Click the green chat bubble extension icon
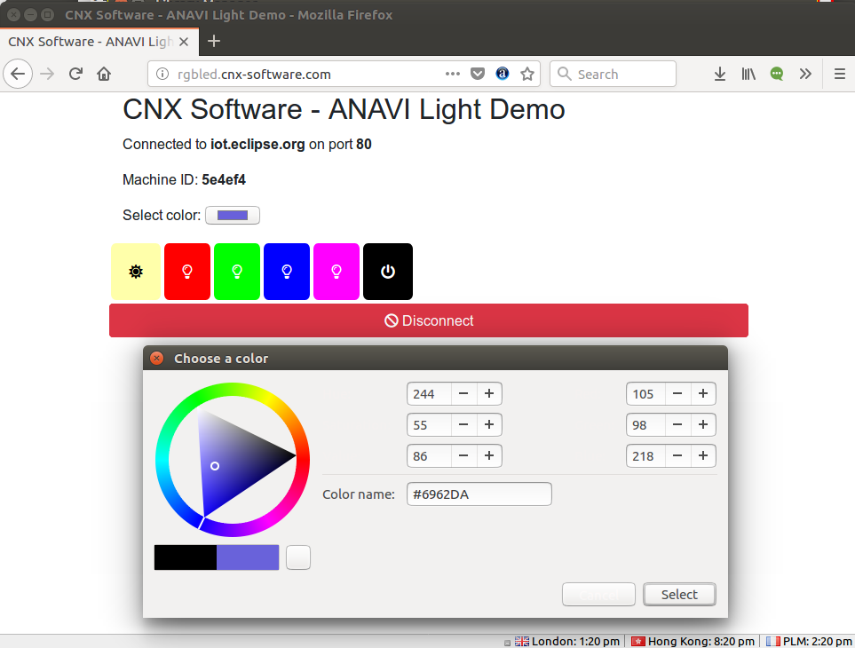Screen dimensions: 855x648 [x=777, y=74]
